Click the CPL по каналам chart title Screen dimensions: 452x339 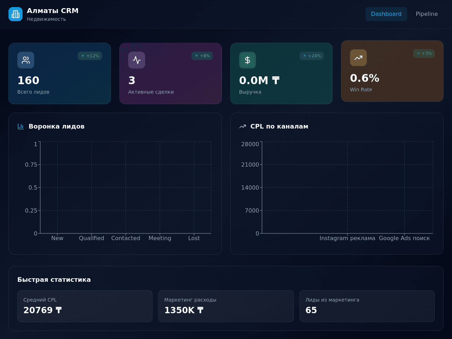coord(279,126)
